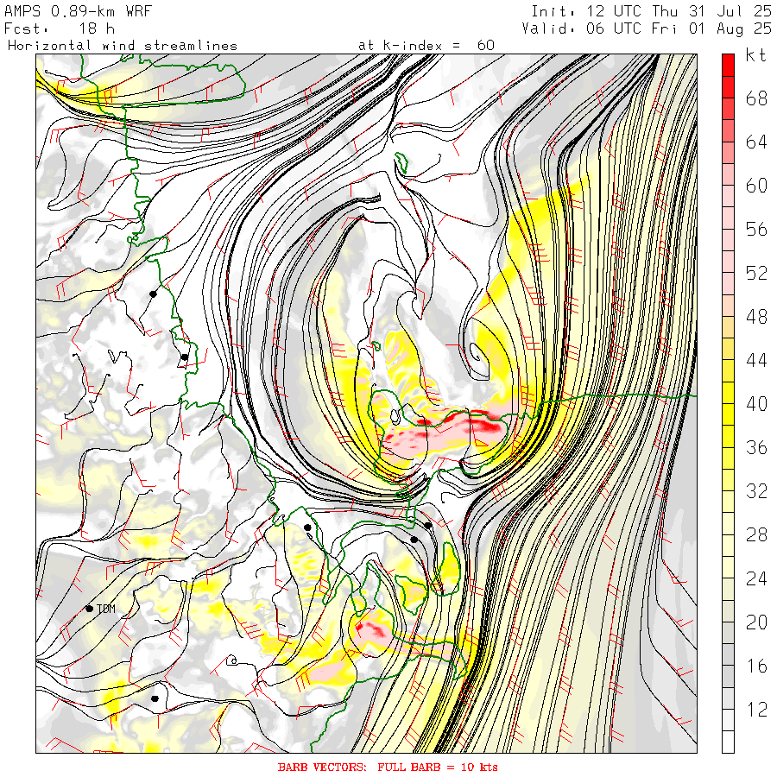Select the 'at k-index = 60' label
Image resolution: width=777 pixels, height=777 pixels.
click(426, 46)
